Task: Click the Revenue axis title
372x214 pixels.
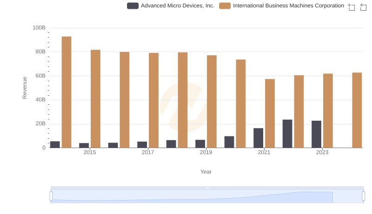Action: tap(25, 88)
